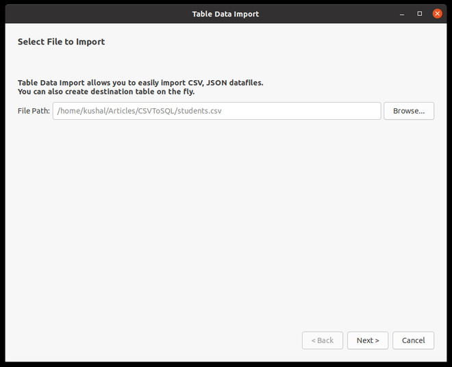
Task: Focus the File Path input field
Action: (216, 111)
